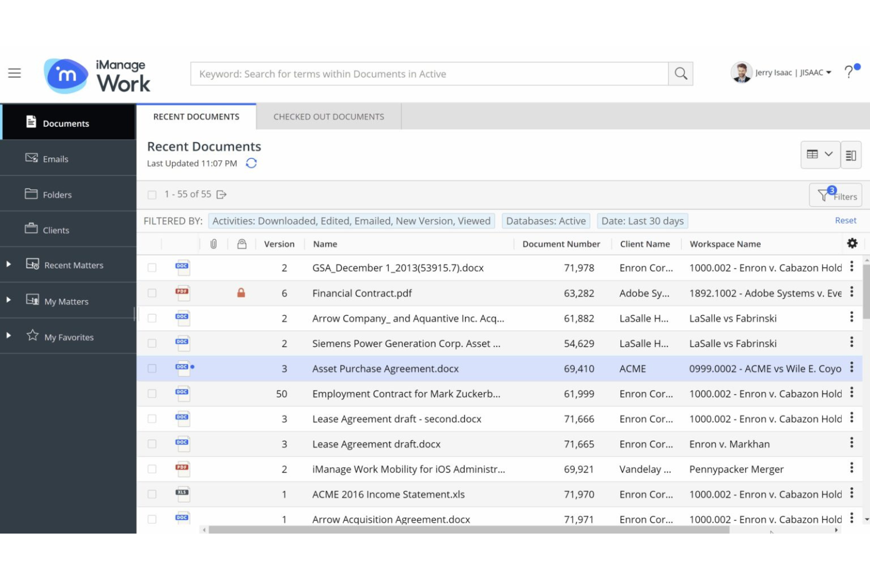Click the lock icon on Financial Contract.pdf
This screenshot has height=580, width=870.
tap(241, 293)
